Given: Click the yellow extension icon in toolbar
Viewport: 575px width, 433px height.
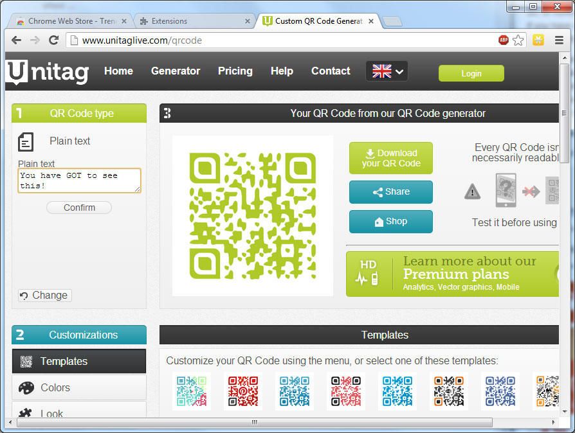Looking at the screenshot, I should tap(538, 40).
